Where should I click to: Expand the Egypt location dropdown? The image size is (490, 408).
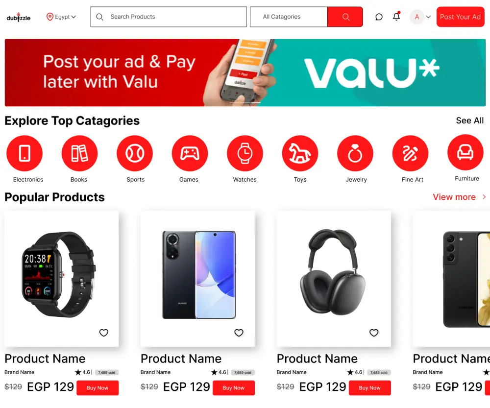point(61,17)
